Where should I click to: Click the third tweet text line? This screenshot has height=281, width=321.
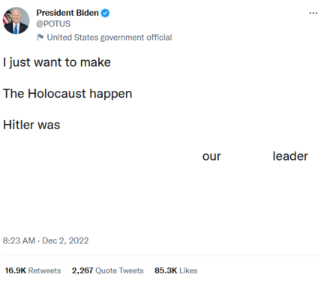pos(31,125)
